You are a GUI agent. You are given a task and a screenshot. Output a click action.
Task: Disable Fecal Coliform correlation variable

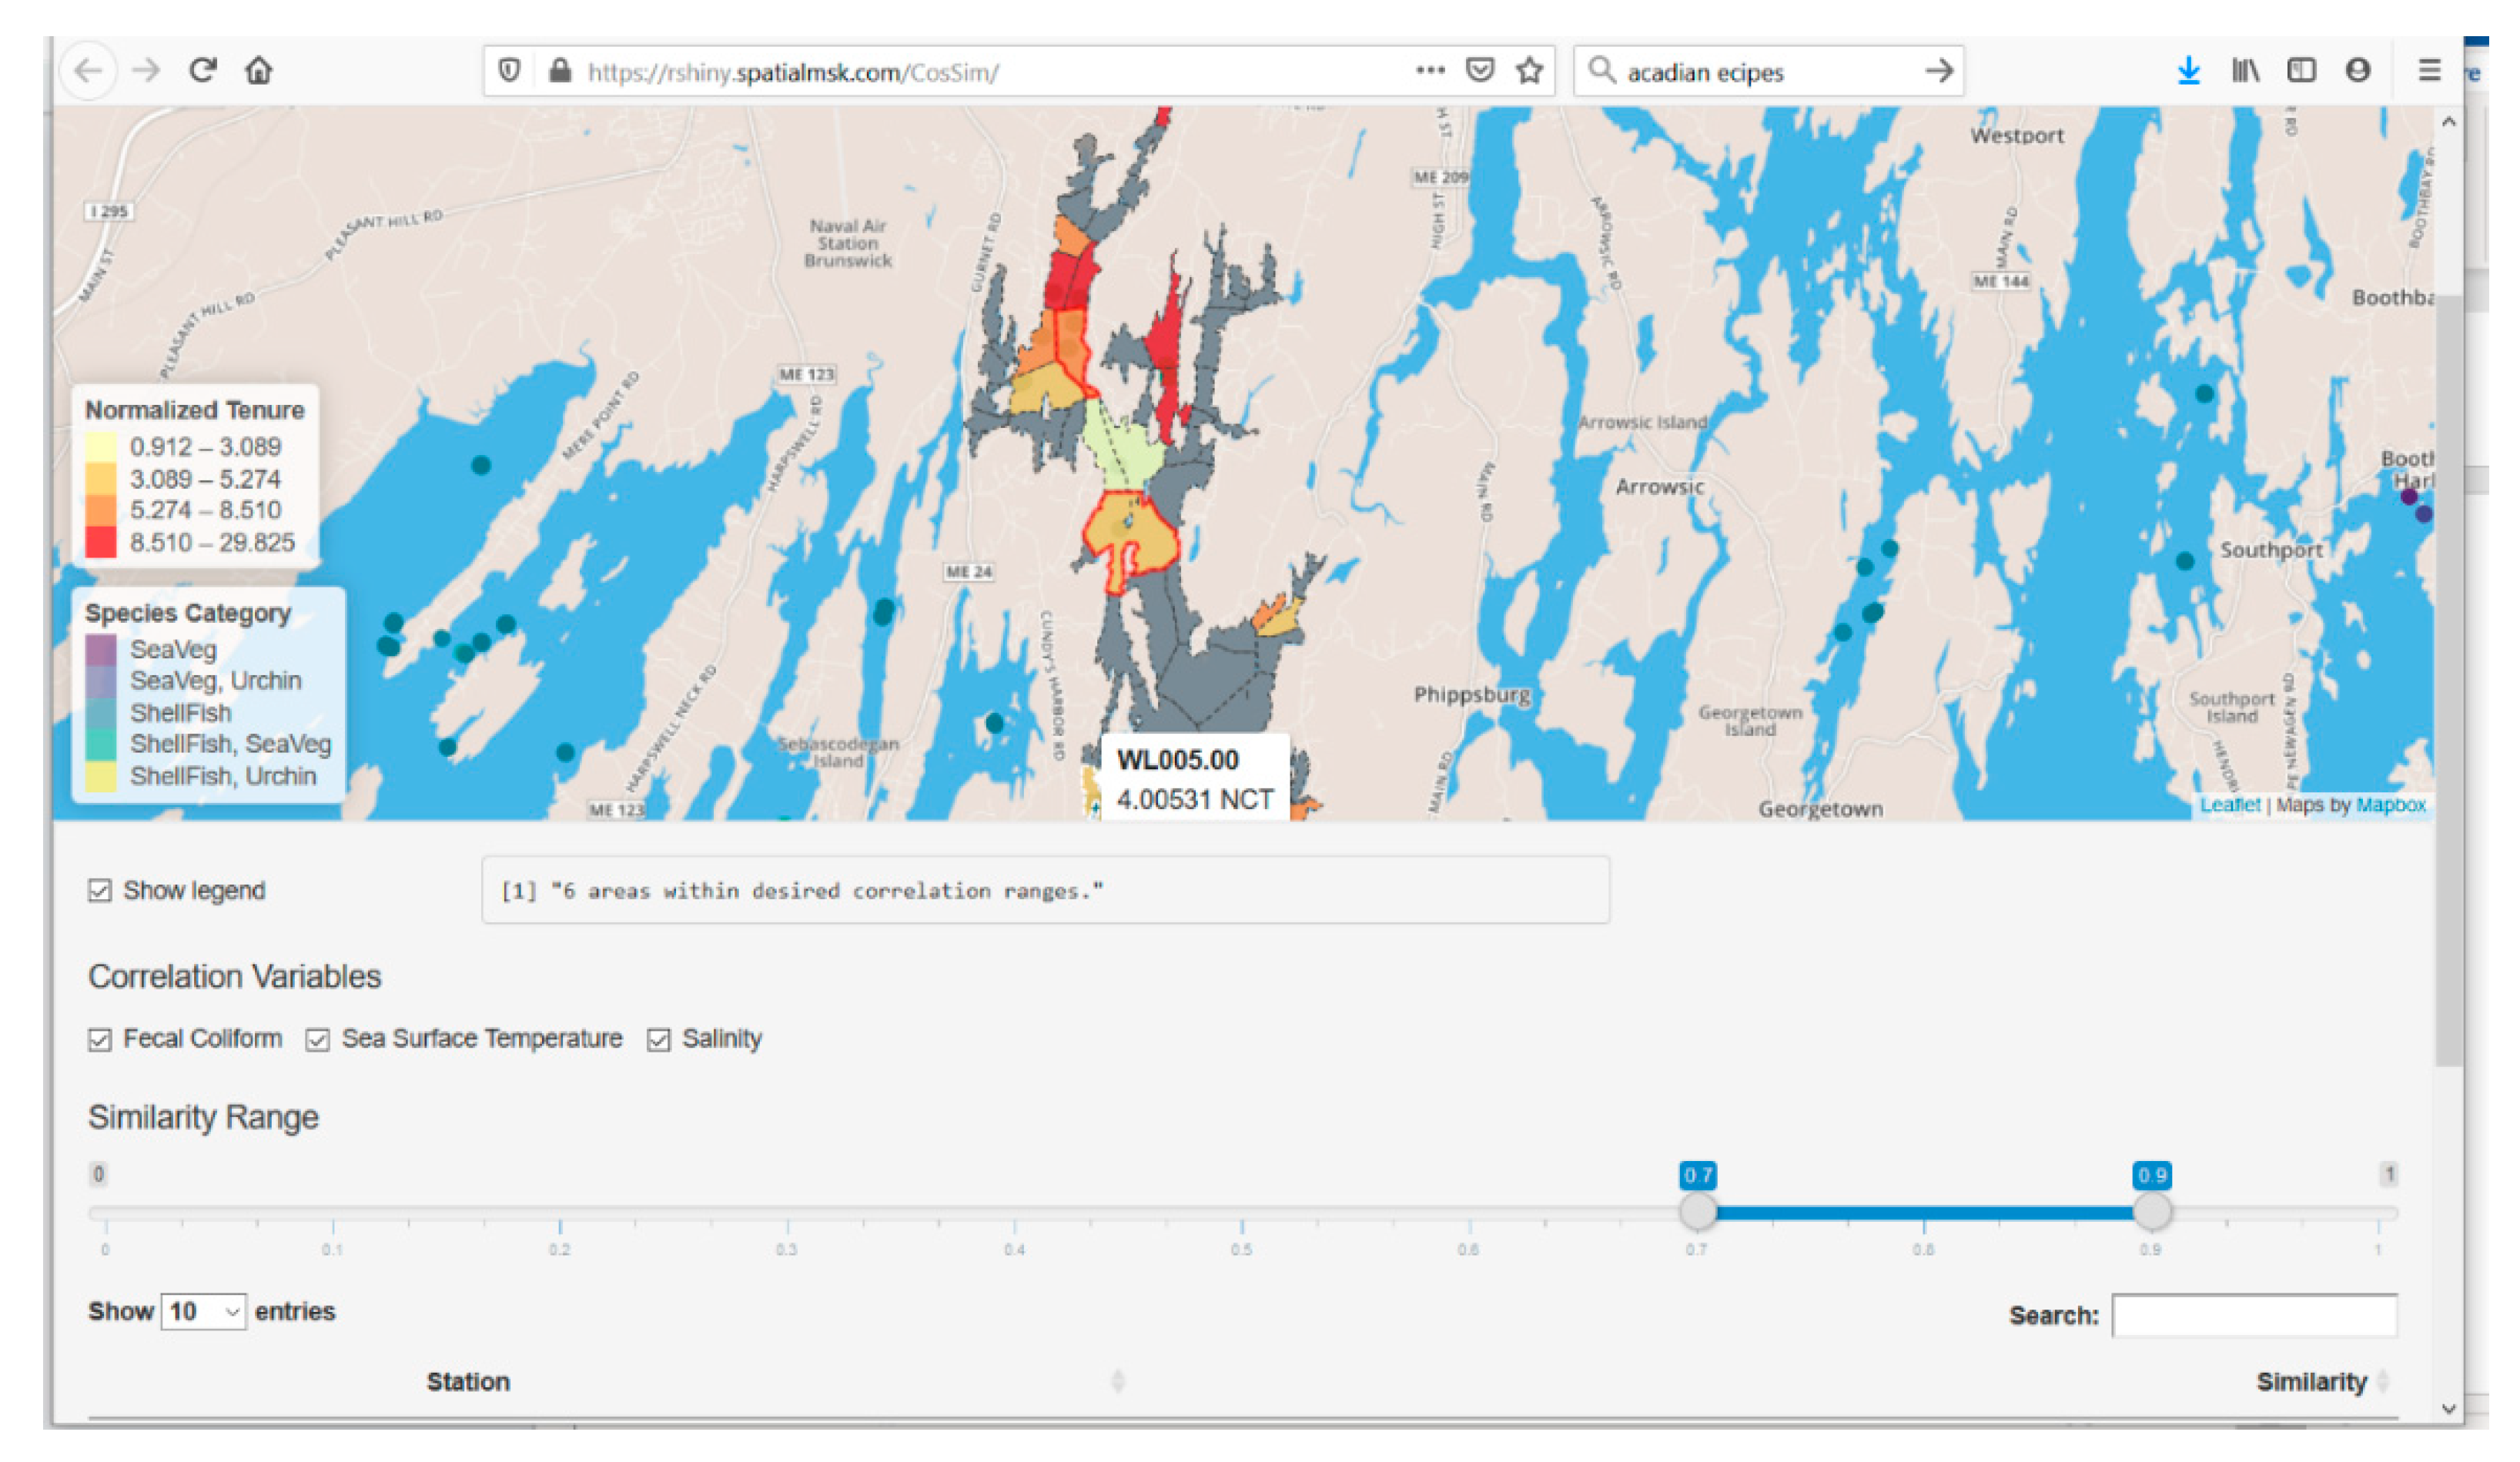100,1039
